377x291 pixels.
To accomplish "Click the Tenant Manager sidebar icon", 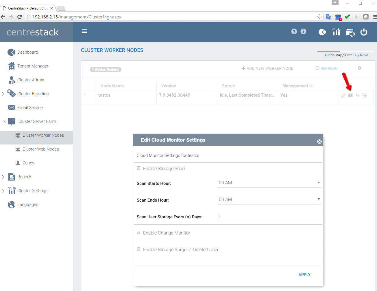I will (11, 66).
